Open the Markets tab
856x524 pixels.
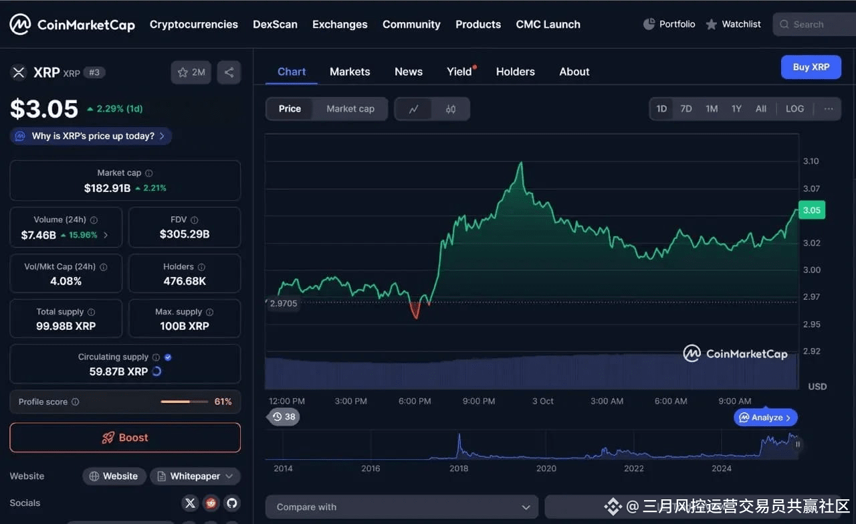tap(350, 72)
